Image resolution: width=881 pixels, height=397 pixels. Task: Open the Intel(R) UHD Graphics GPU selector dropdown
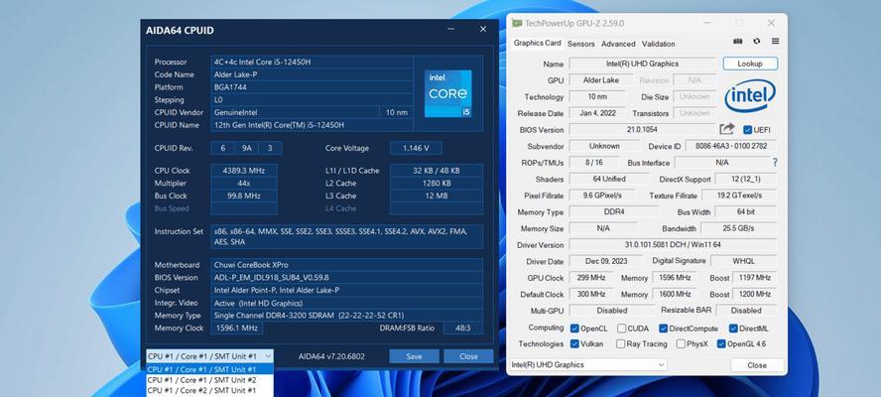587,365
